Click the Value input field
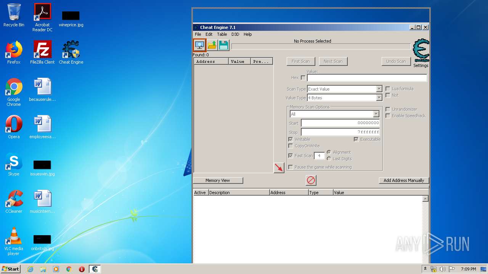The height and width of the screenshot is (274, 488). click(367, 78)
